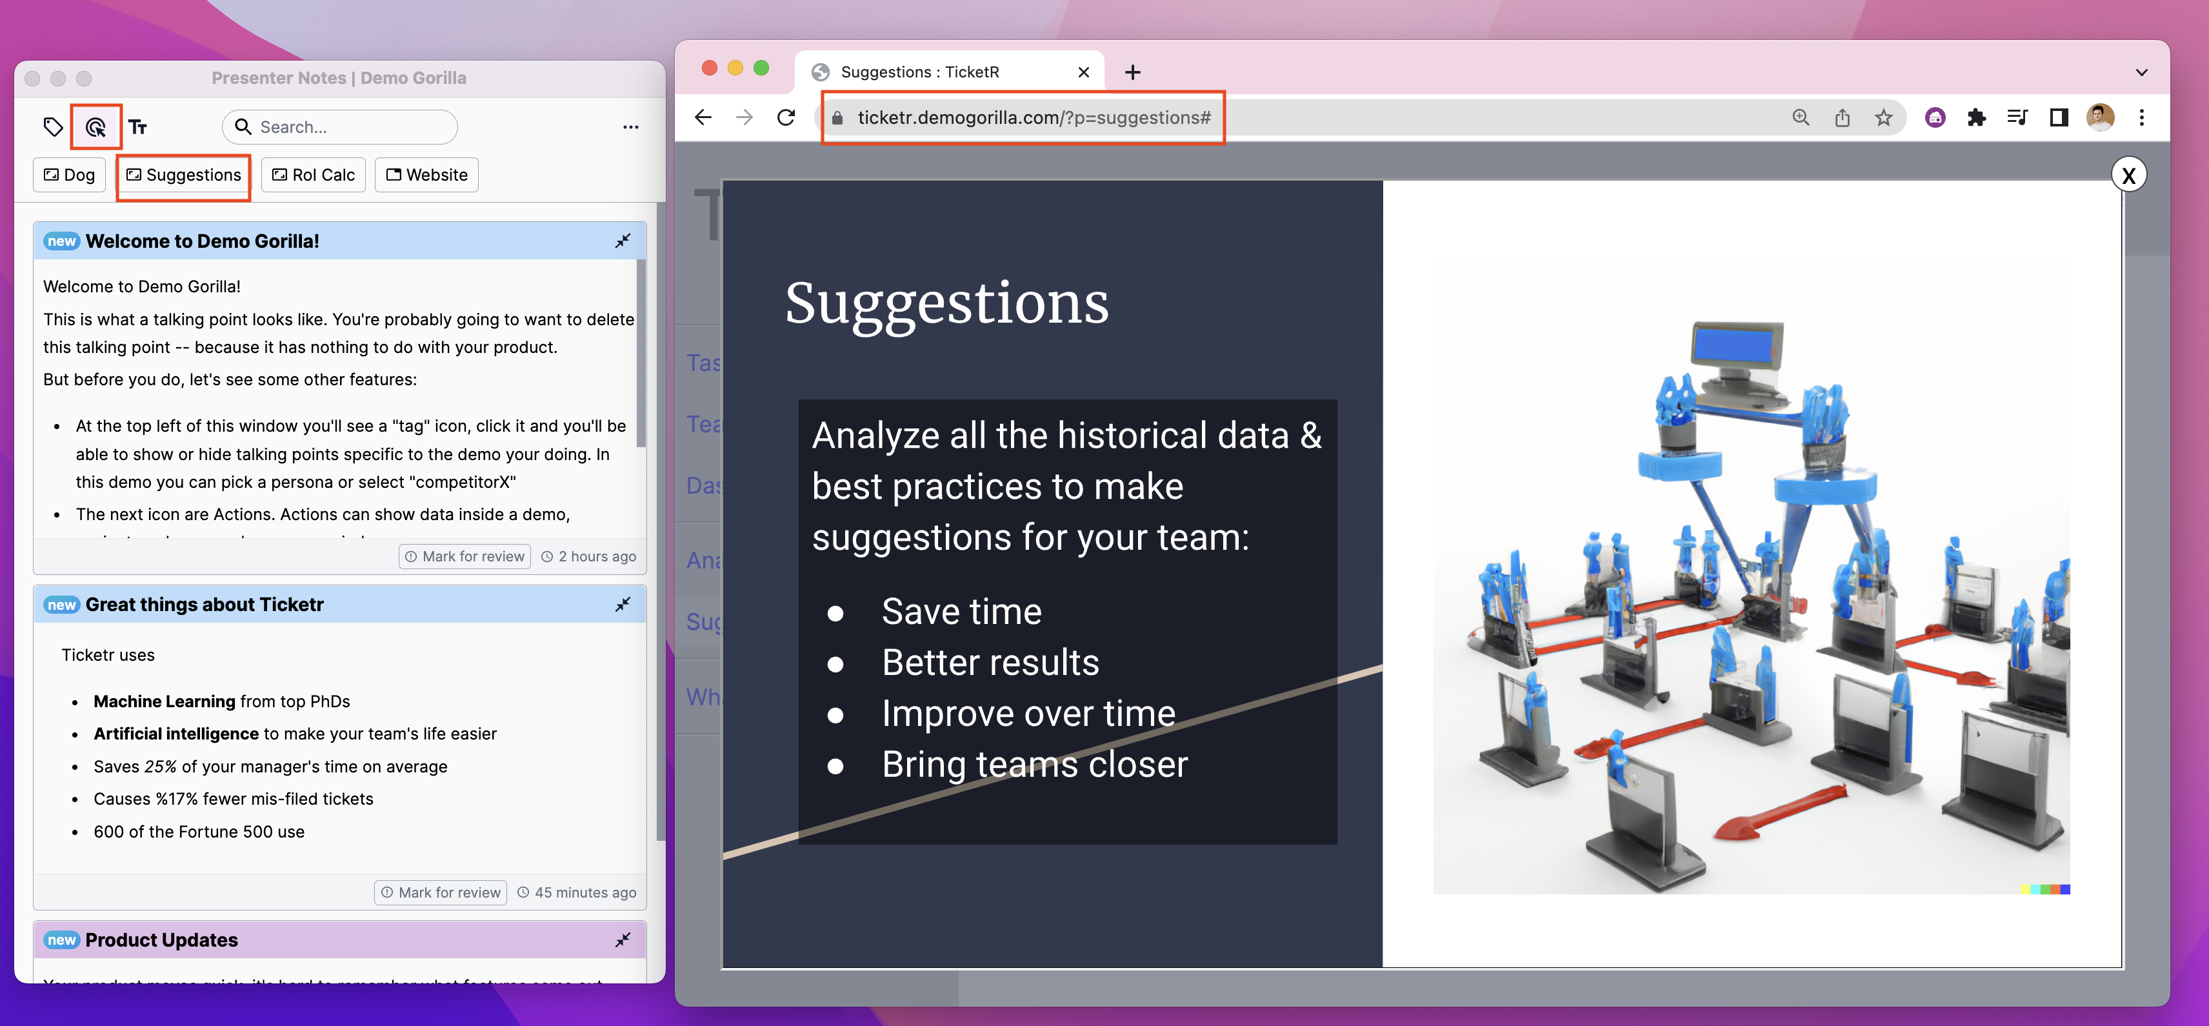Screen dimensions: 2209x1026
Task: Click the RoI Calc action button
Action: point(313,175)
